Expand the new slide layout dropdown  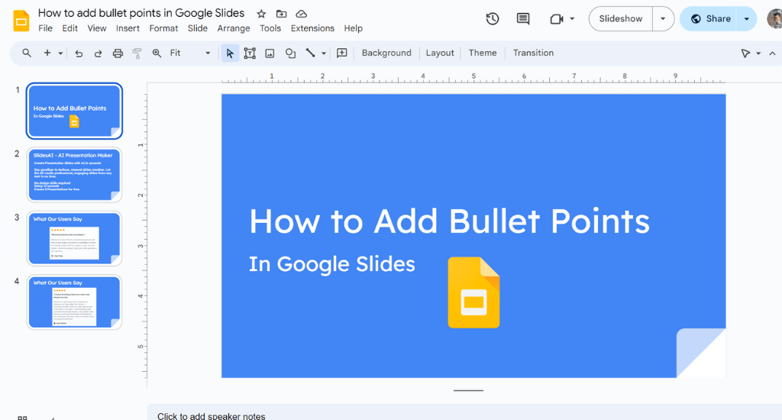[60, 53]
